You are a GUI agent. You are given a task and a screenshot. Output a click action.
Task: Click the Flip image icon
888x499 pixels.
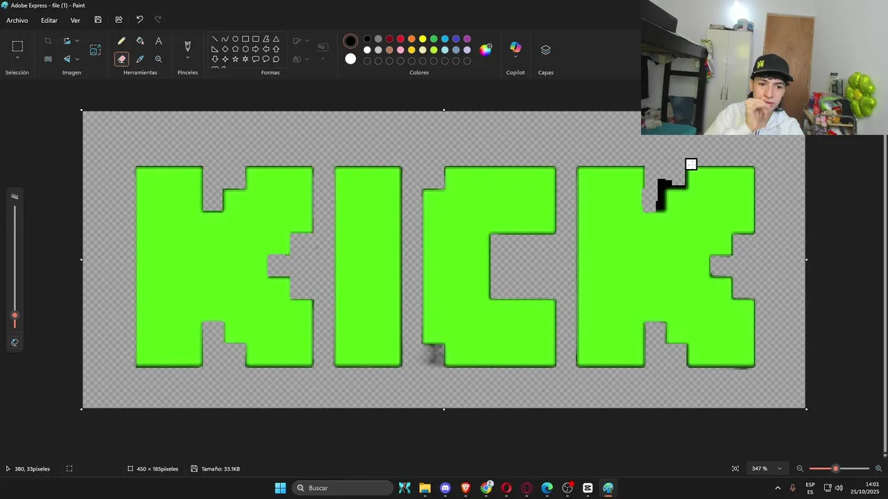[x=67, y=59]
